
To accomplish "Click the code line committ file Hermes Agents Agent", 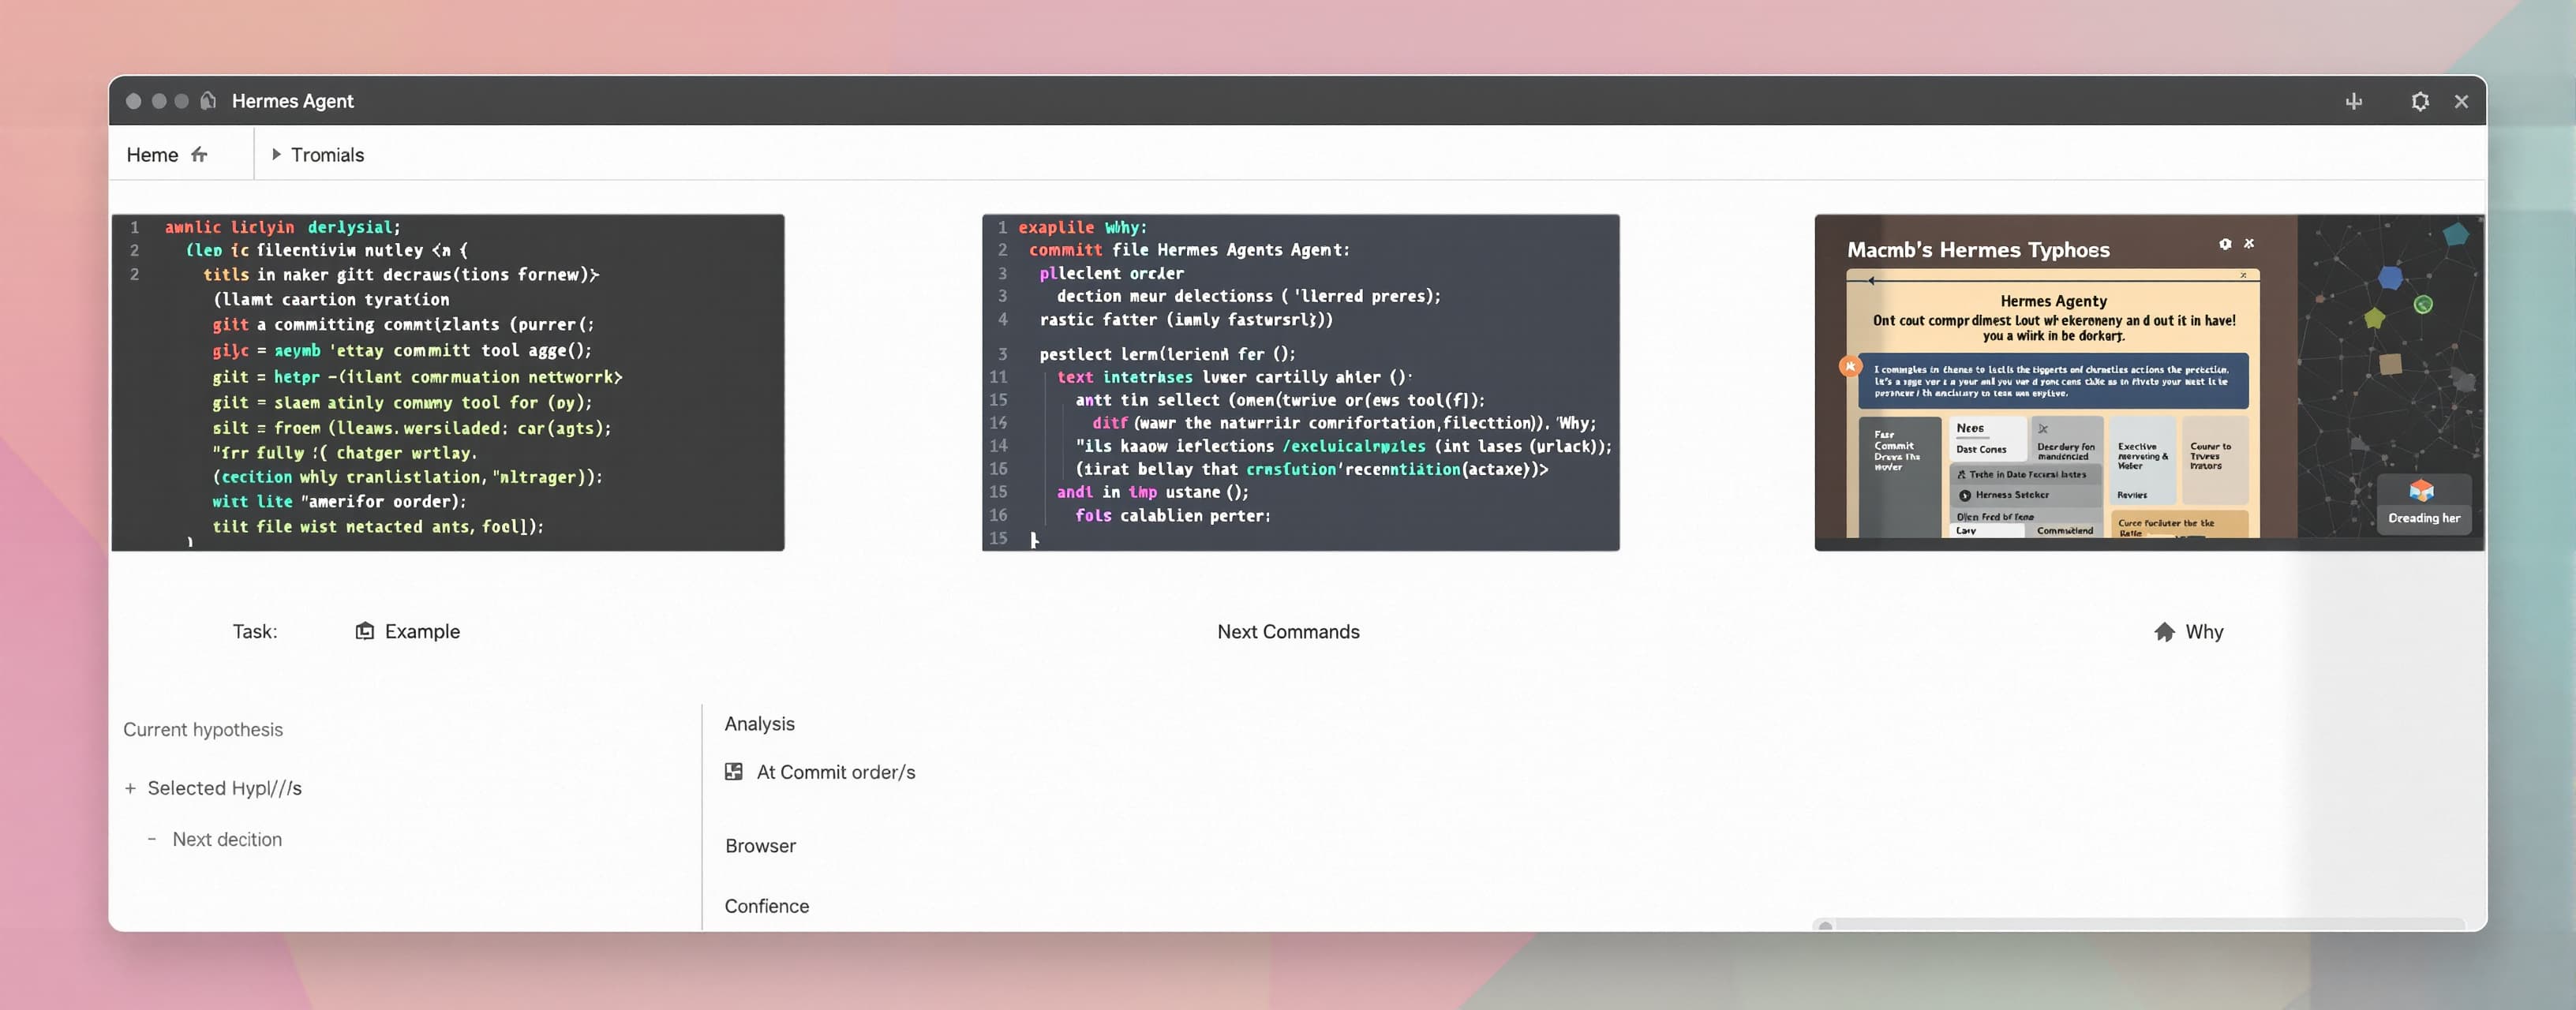I will coord(1189,250).
